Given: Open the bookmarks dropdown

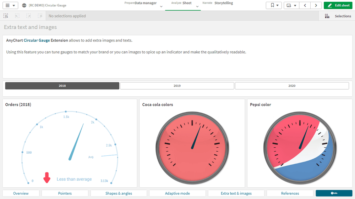Looking at the screenshot, I should (274, 5).
